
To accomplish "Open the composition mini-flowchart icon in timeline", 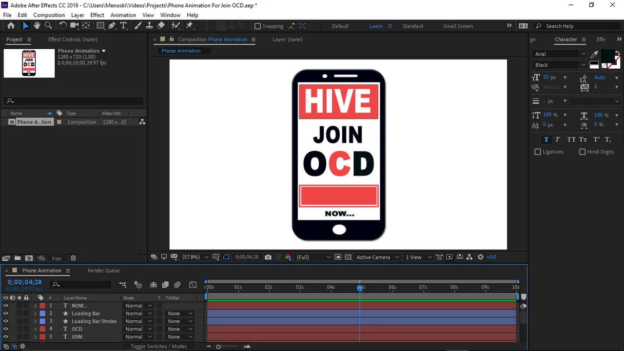I will click(x=122, y=285).
